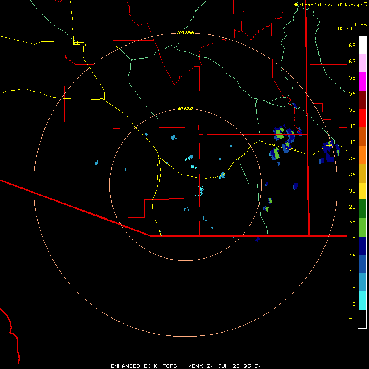Select the dark green legend color band

[362, 209]
